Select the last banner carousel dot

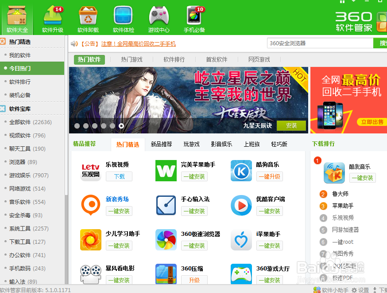(121, 126)
